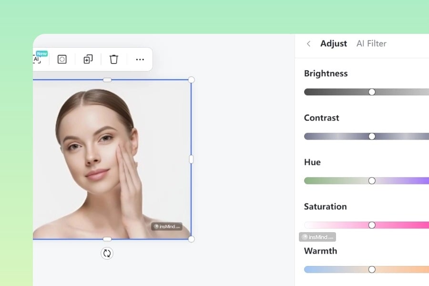Click the top-right corner resize handle
Image resolution: width=429 pixels, height=286 pixels.
click(191, 80)
